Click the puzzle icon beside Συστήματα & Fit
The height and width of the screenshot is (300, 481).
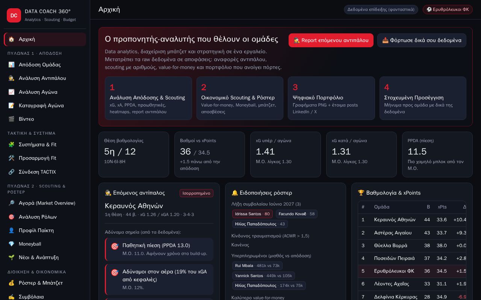11,144
